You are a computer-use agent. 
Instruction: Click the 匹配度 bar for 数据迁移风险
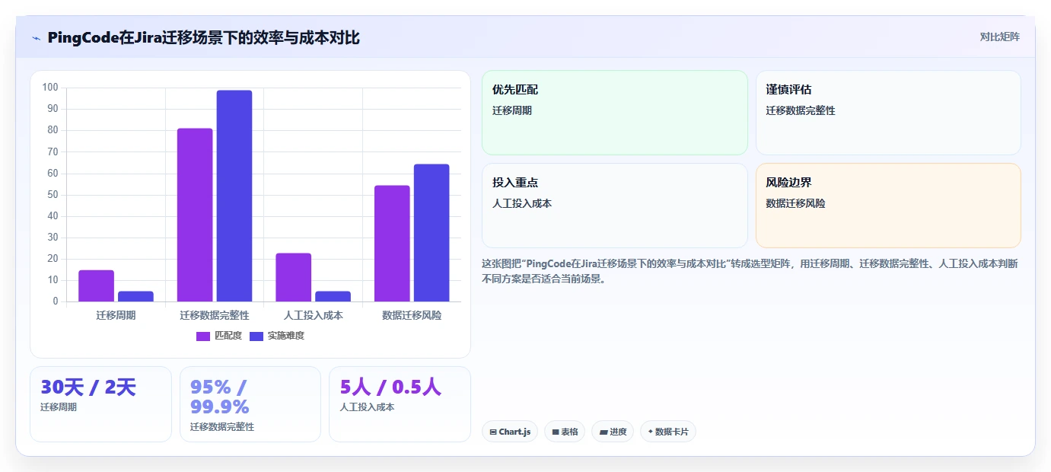coord(392,244)
